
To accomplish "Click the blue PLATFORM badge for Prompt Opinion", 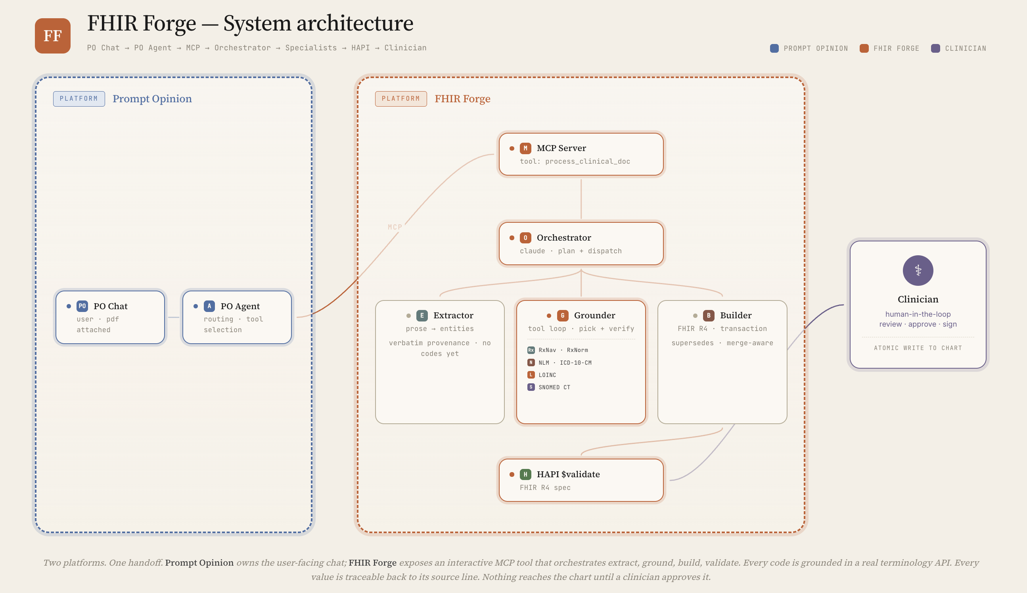I will click(79, 99).
